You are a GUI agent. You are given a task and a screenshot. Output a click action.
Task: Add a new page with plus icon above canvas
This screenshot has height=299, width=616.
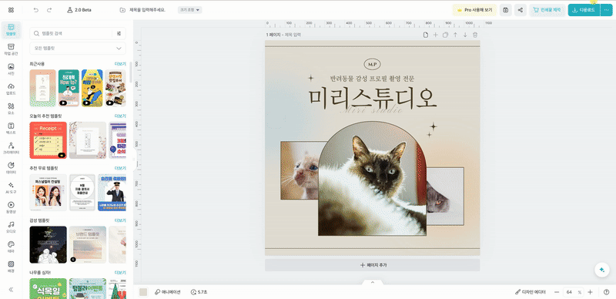[x=435, y=35]
